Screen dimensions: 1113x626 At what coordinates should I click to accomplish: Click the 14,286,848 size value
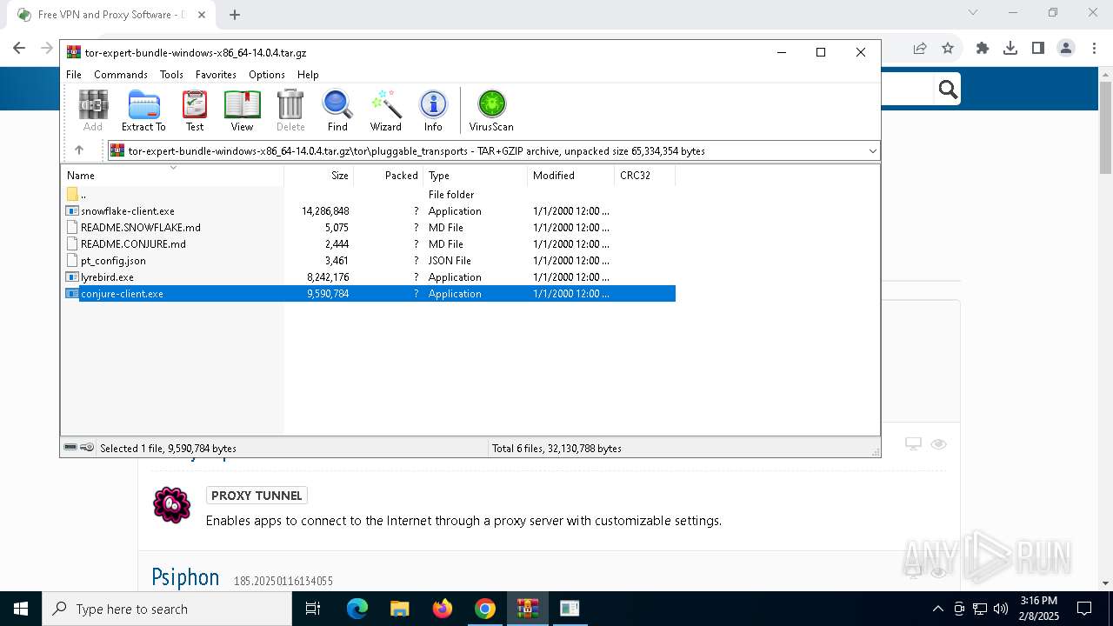point(325,211)
